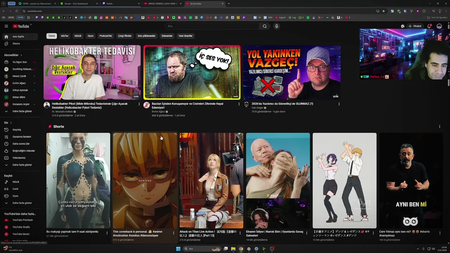Click the search magnifier button

pos(265,26)
